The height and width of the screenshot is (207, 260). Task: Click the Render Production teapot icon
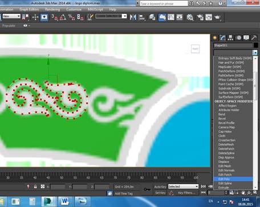(217, 18)
